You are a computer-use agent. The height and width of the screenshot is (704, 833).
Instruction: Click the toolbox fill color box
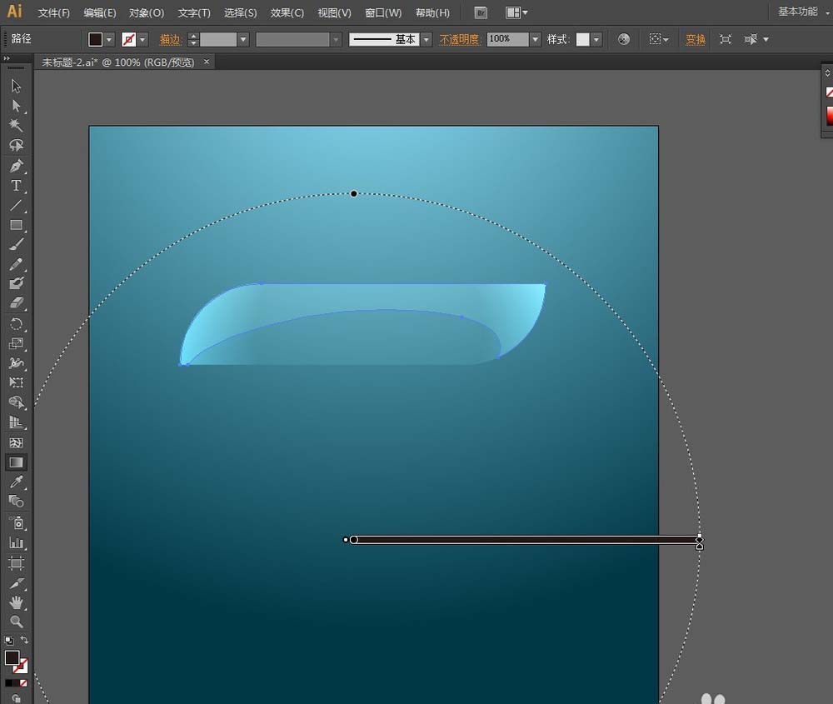pos(12,658)
